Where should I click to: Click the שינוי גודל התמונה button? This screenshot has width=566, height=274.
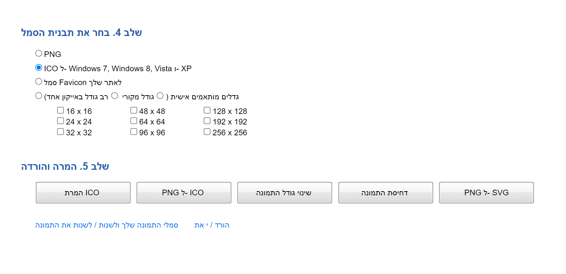[x=285, y=193]
